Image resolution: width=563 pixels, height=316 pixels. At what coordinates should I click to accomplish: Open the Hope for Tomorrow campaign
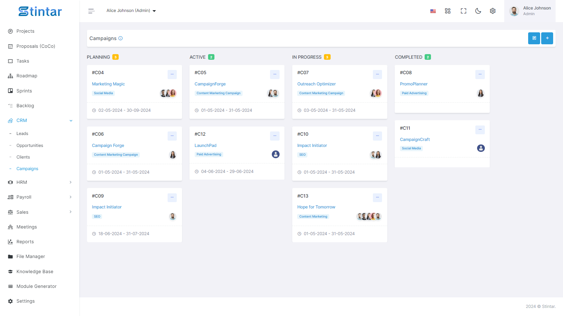(316, 207)
